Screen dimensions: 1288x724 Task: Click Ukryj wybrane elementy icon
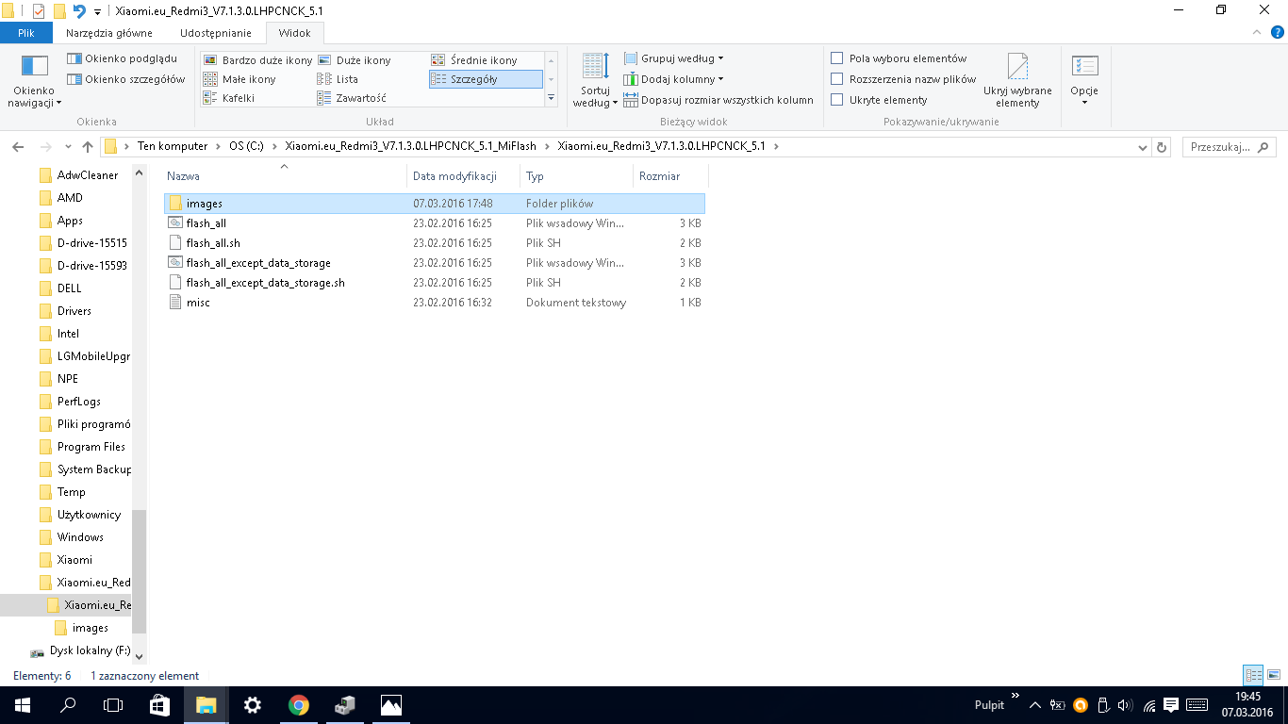pyautogui.click(x=1017, y=68)
